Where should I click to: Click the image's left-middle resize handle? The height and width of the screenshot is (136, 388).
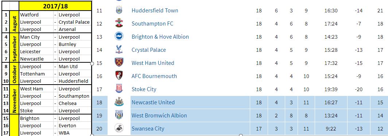click(x=92, y=63)
